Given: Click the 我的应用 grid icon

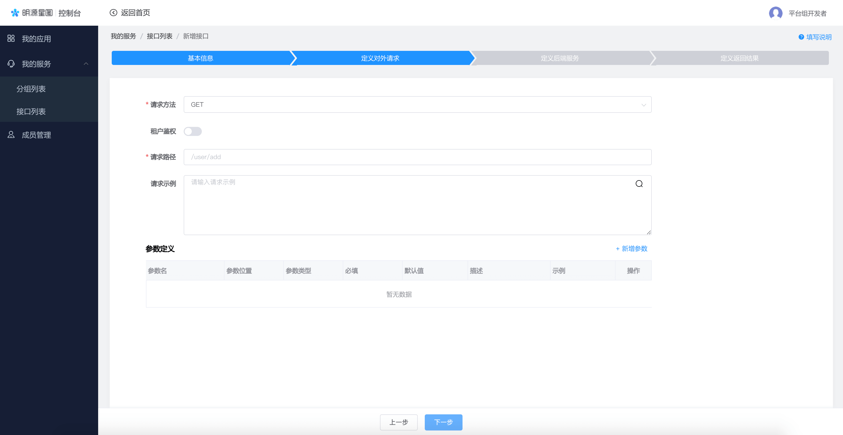Looking at the screenshot, I should point(11,39).
